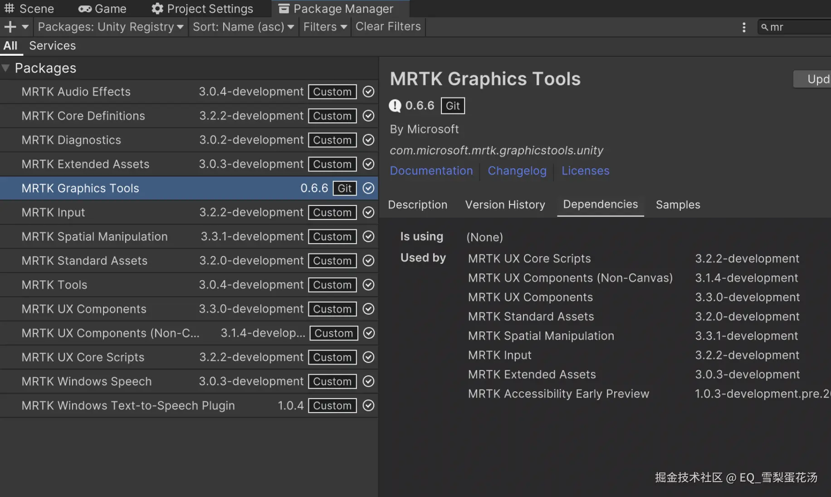Select MRTK Spatial Manipulation in package list
This screenshot has width=831, height=497.
(x=94, y=237)
